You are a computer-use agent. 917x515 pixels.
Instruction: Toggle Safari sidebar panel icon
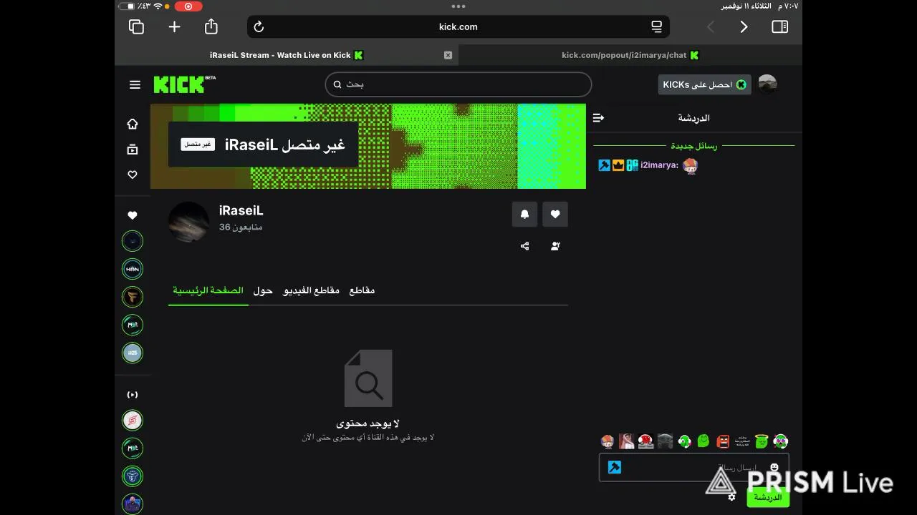(x=780, y=26)
